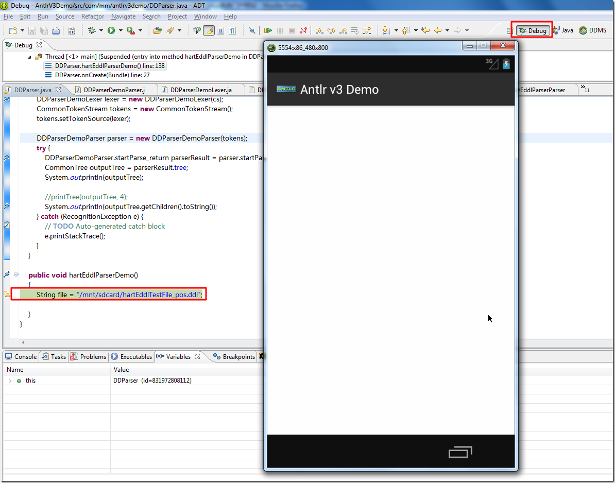Open the Project menu

tap(177, 16)
